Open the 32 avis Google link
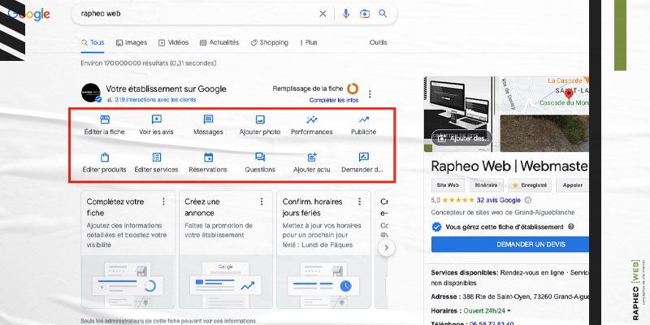This screenshot has width=650, height=325. click(x=498, y=200)
